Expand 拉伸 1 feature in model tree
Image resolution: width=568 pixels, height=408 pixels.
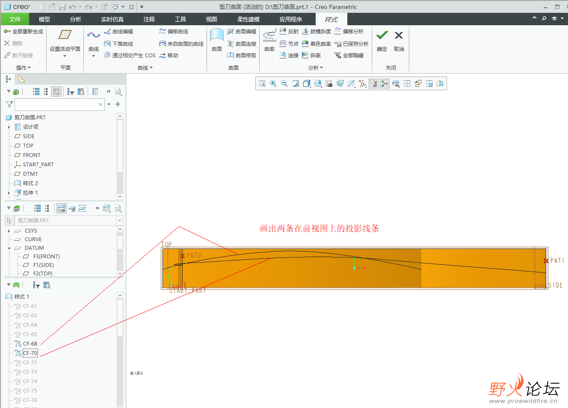[9, 193]
